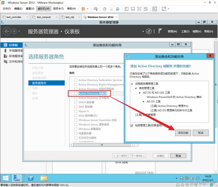Select 本地服务器 in the sidebar
This screenshot has width=218, height=187.
(x=12, y=50)
